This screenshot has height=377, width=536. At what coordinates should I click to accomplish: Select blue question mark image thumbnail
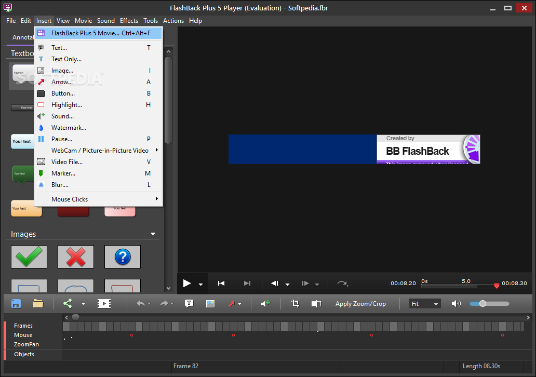(x=123, y=257)
